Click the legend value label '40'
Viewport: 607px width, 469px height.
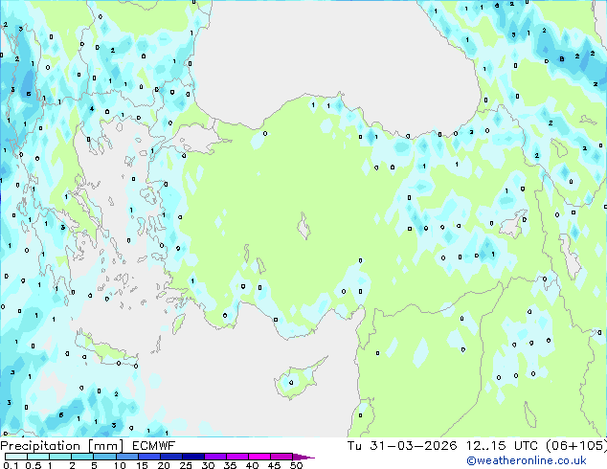click(x=252, y=465)
